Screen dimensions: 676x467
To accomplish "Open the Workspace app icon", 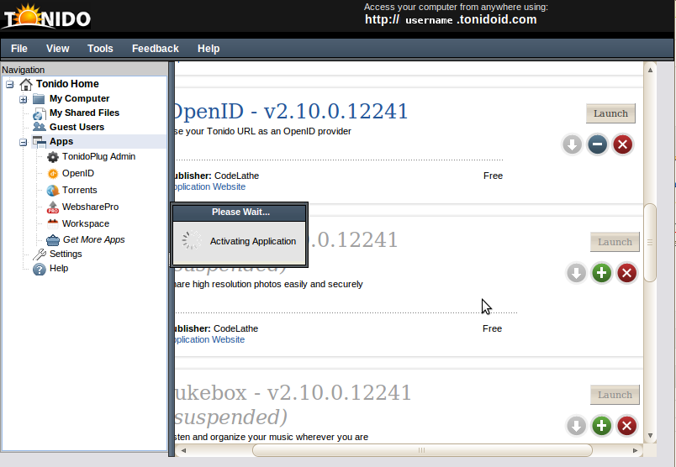I will 53,223.
